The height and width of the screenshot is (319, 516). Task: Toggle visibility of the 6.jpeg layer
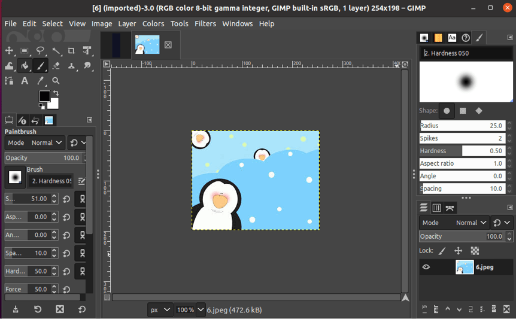pos(426,267)
